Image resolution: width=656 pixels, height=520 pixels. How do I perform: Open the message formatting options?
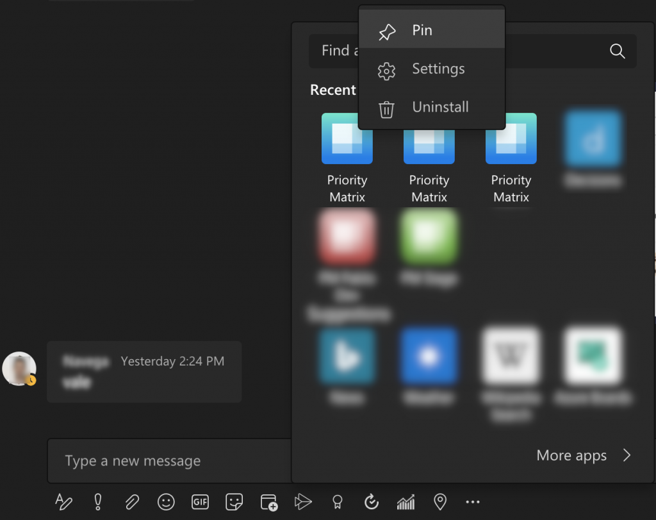click(x=63, y=502)
